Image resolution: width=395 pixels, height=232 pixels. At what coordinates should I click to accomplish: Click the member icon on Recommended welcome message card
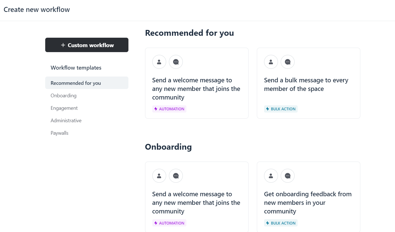(159, 62)
